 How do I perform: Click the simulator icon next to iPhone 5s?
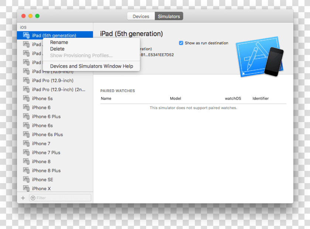26,98
